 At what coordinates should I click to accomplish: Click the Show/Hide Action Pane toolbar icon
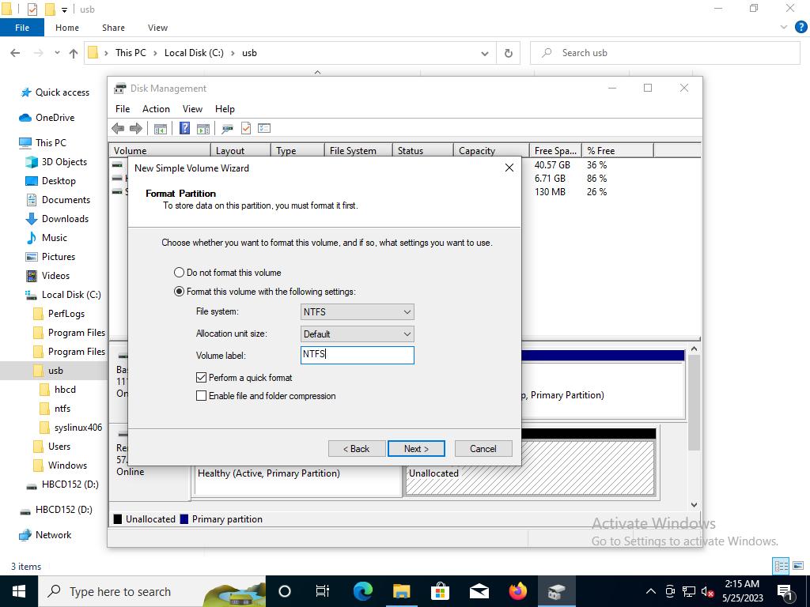203,128
